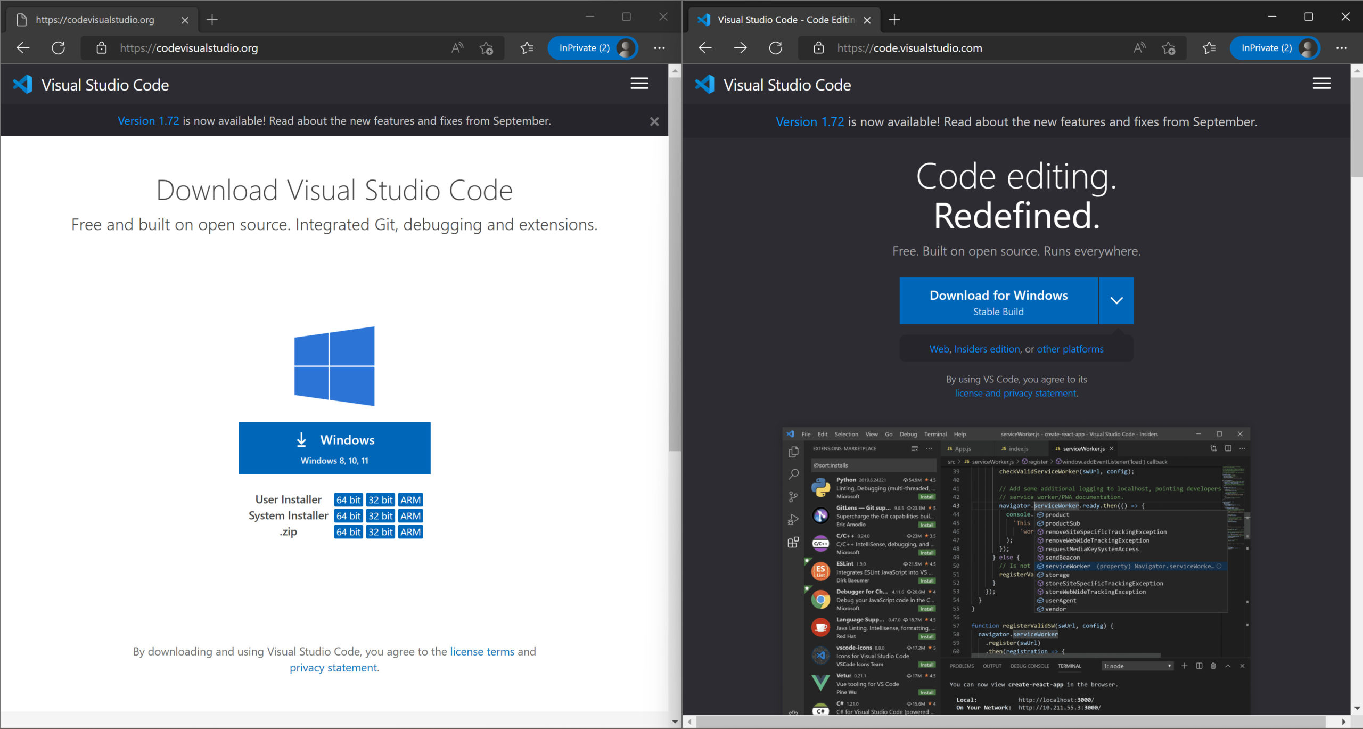This screenshot has width=1363, height=729.
Task: Click scroll-down arrow of left page scrollbar
Action: pyautogui.click(x=675, y=722)
